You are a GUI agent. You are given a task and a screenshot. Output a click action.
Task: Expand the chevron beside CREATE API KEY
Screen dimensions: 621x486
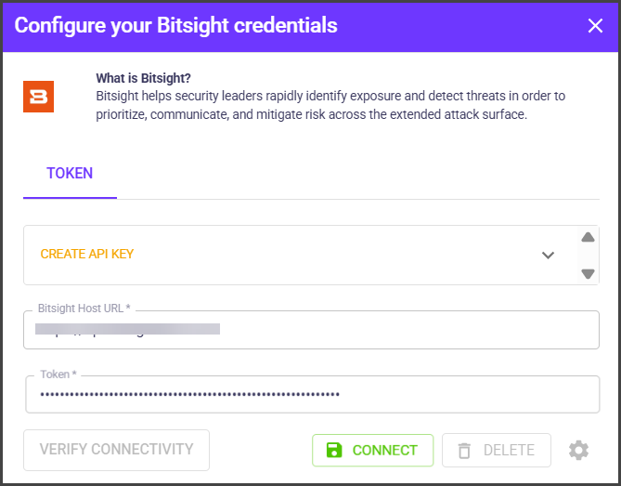pos(548,255)
